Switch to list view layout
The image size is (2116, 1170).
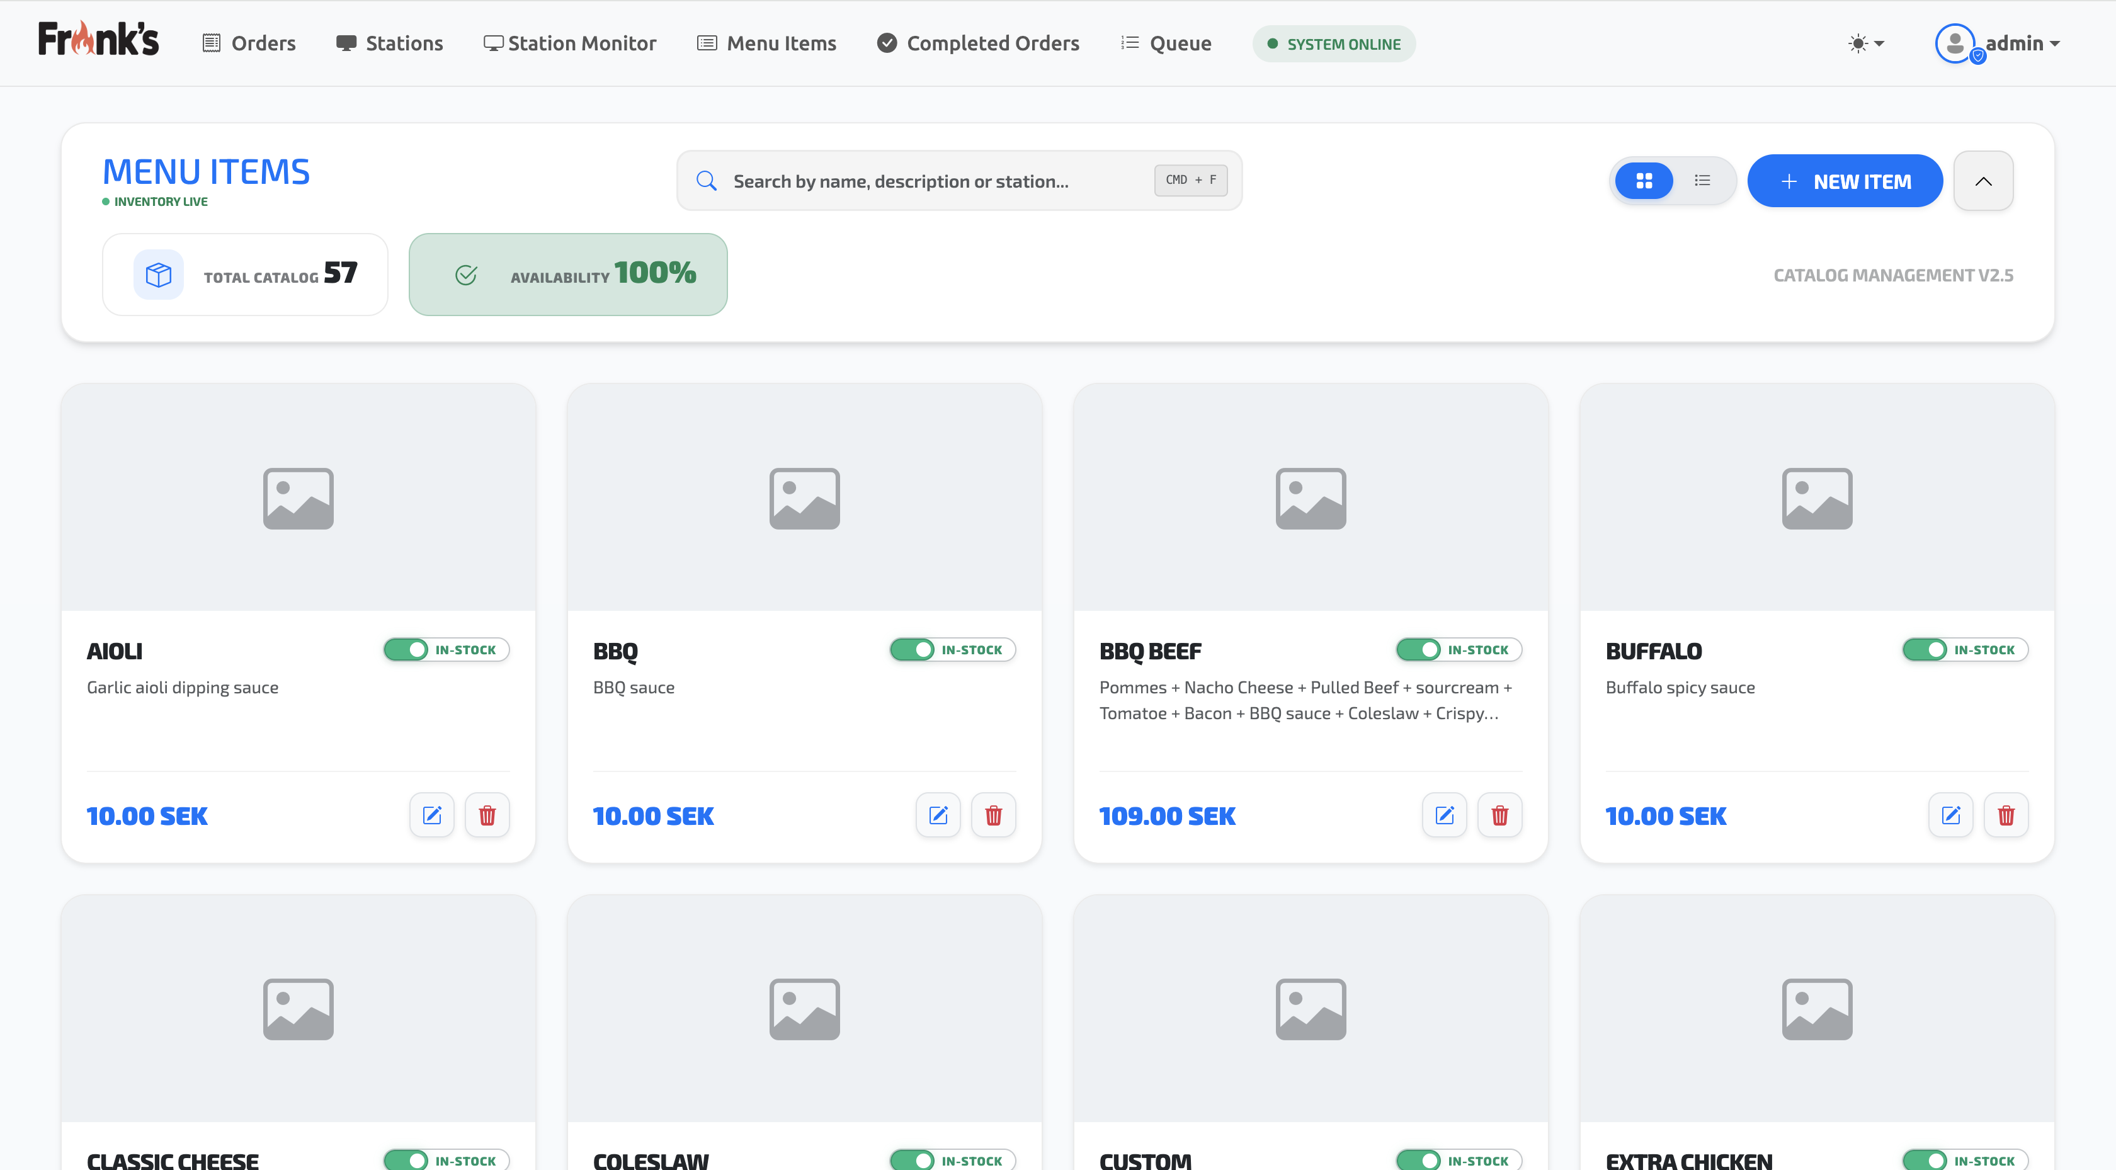pos(1702,181)
